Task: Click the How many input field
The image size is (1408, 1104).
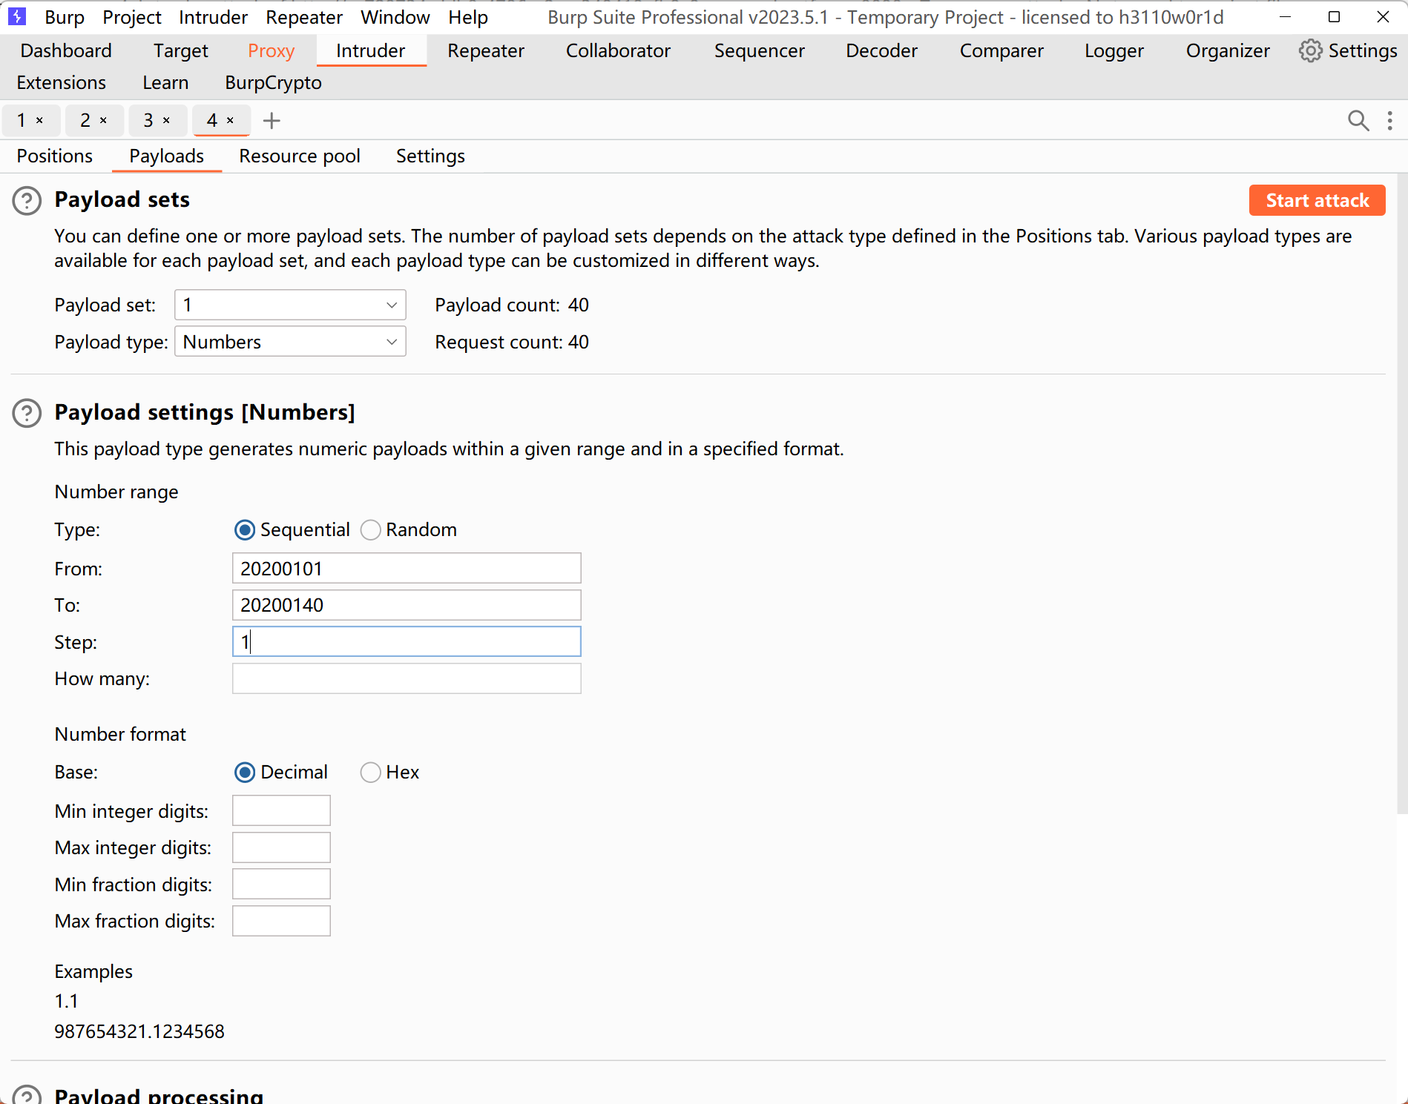Action: (x=407, y=678)
